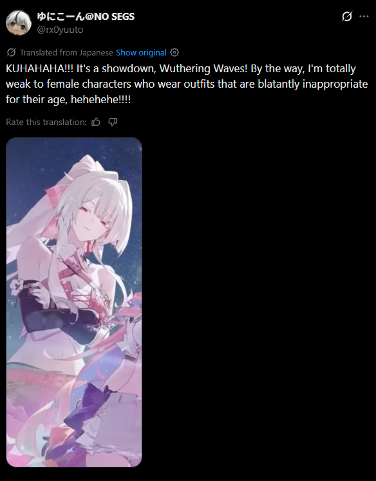This screenshot has width=376, height=481.
Task: Click the words "Wuthering Waves" in the post
Action: click(x=203, y=68)
